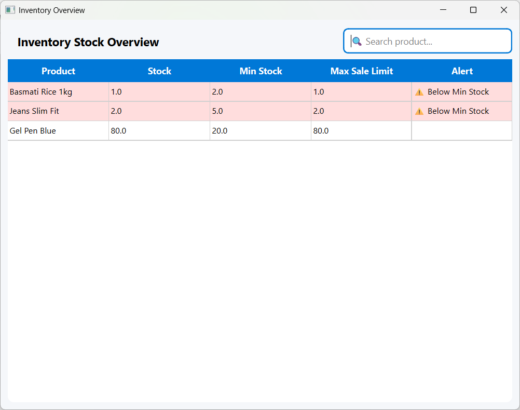Click Basmati Rice stock value 1.0

point(116,92)
